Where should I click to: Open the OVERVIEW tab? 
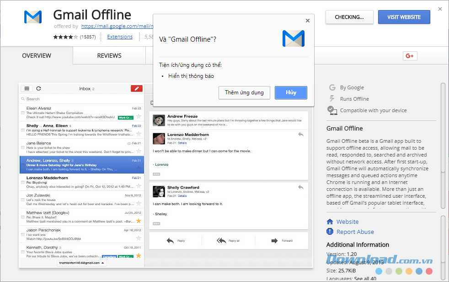click(37, 55)
